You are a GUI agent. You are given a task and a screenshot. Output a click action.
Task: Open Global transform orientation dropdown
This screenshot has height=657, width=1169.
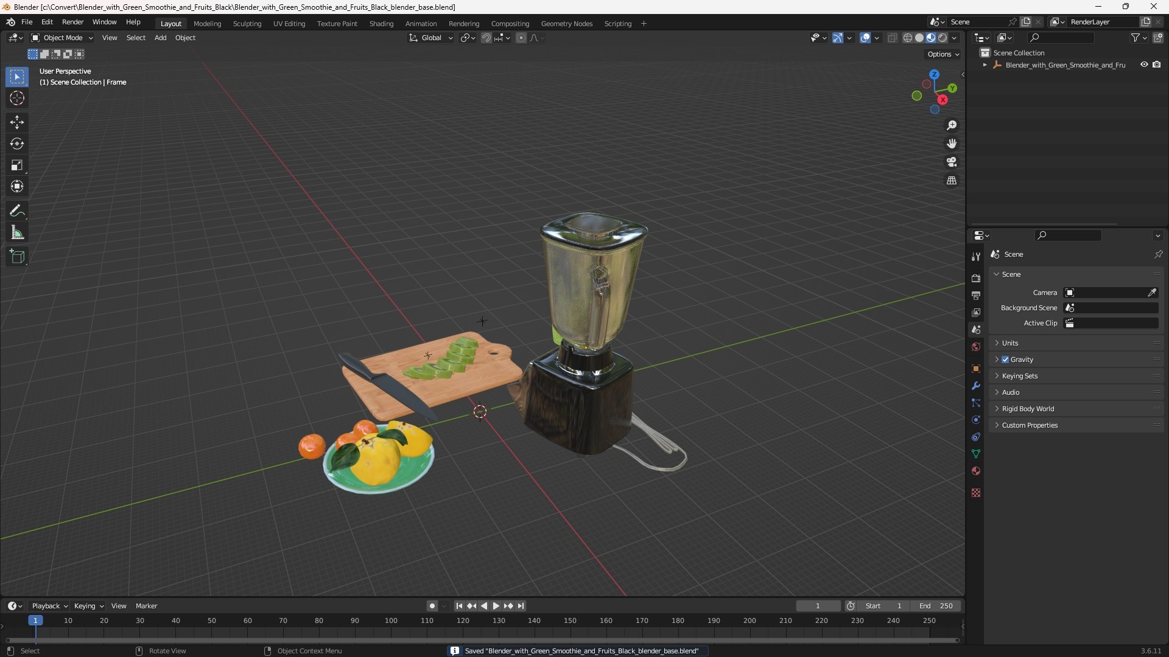tap(430, 38)
